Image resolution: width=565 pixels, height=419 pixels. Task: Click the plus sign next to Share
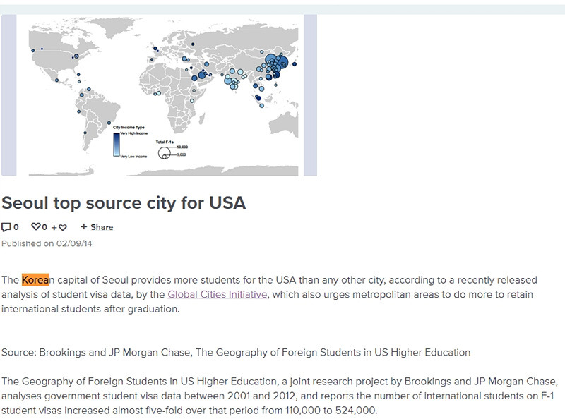83,227
